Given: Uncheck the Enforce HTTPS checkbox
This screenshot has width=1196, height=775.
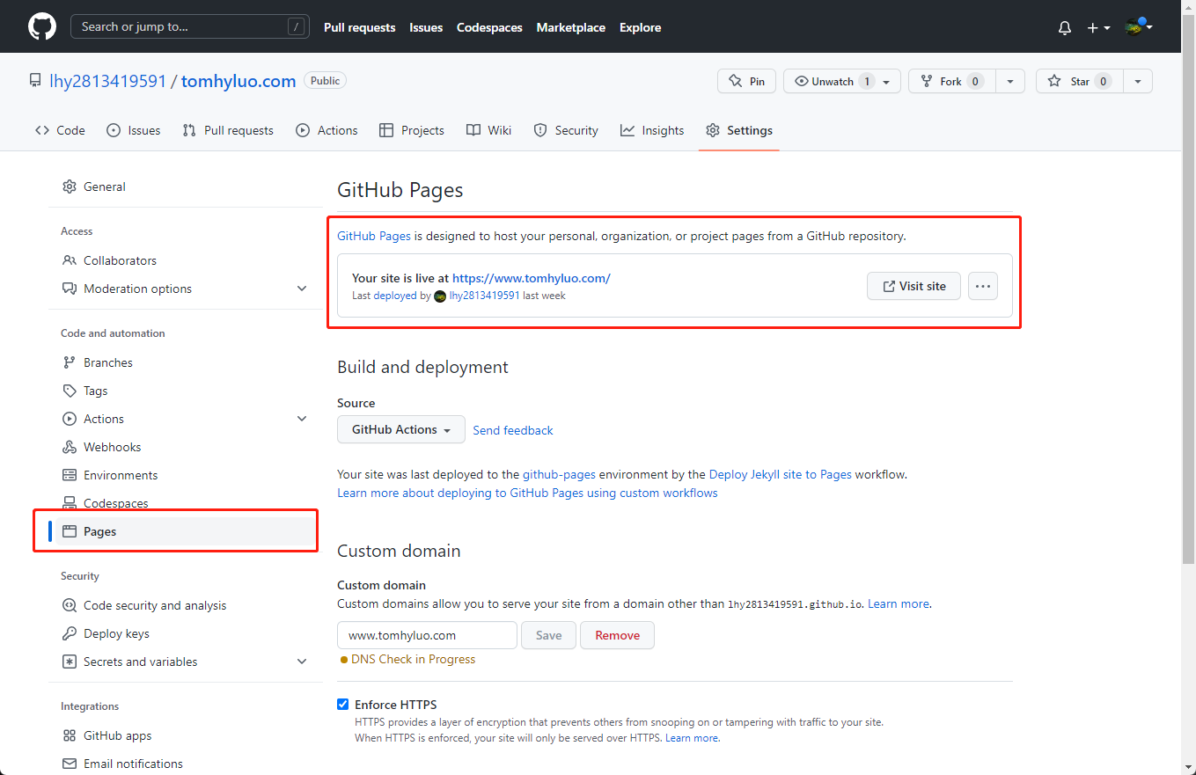Looking at the screenshot, I should click(343, 705).
